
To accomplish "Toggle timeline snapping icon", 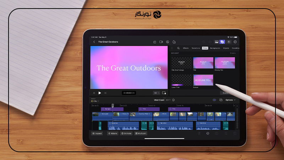I will (x=214, y=100).
